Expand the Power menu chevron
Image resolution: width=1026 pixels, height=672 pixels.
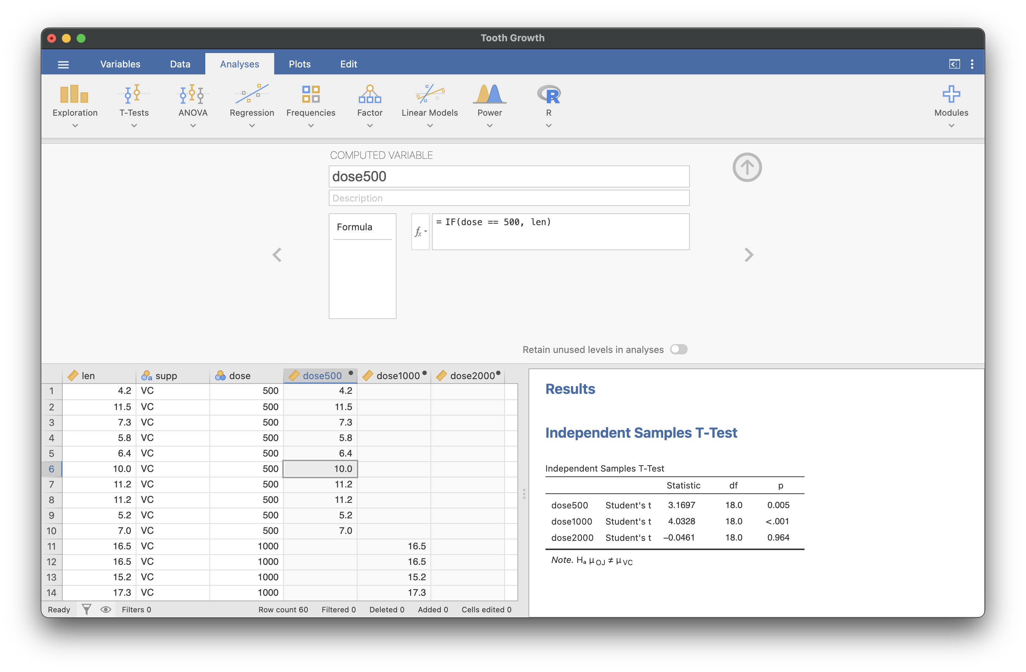[489, 126]
